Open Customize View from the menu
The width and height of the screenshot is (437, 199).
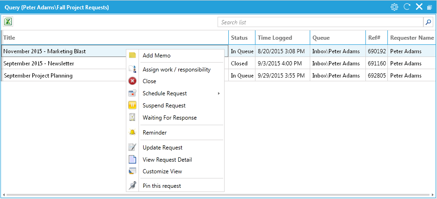[x=162, y=171]
